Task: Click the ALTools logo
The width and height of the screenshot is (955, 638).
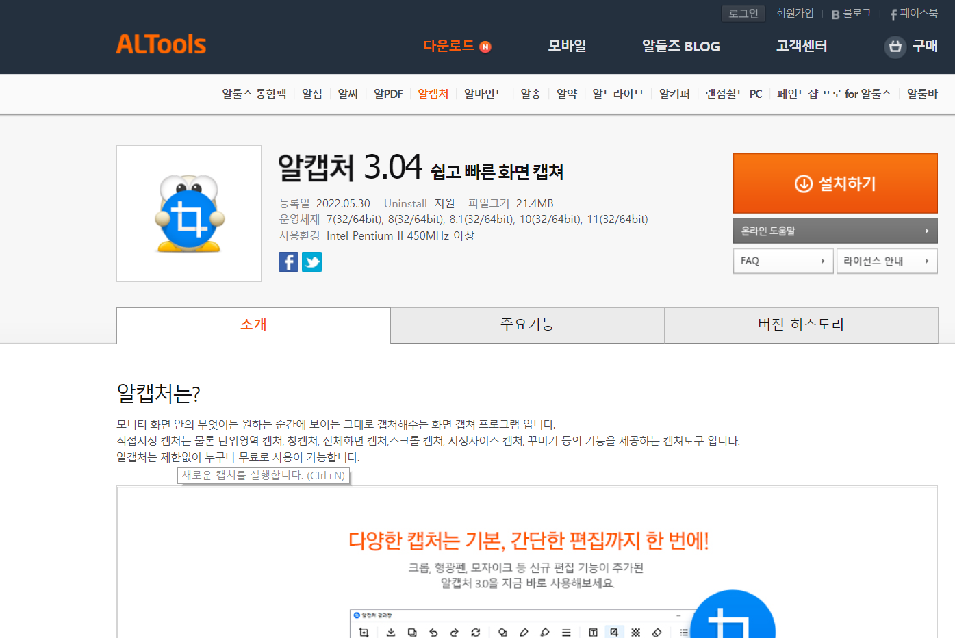Action: 161,44
